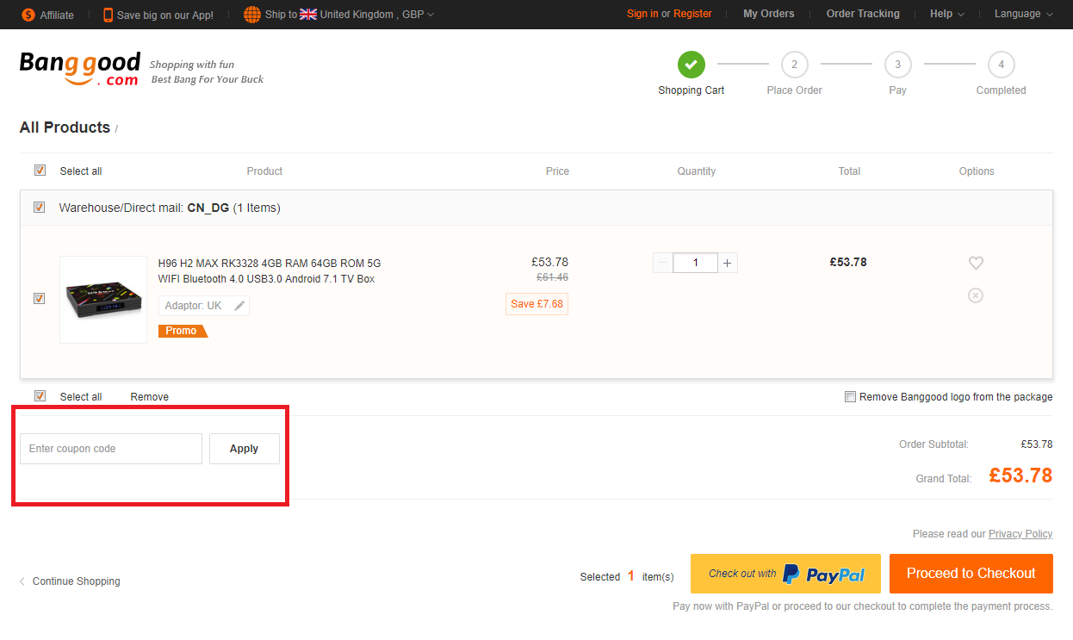The height and width of the screenshot is (640, 1073).
Task: Open the Language dropdown
Action: (1024, 14)
